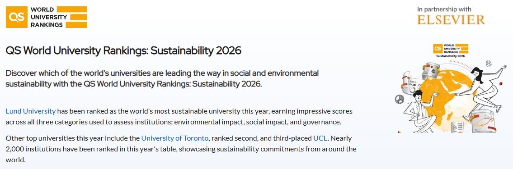The height and width of the screenshot is (169, 513).
Task: Click the wireframe cube icon in the illustration
Action: 489,64
